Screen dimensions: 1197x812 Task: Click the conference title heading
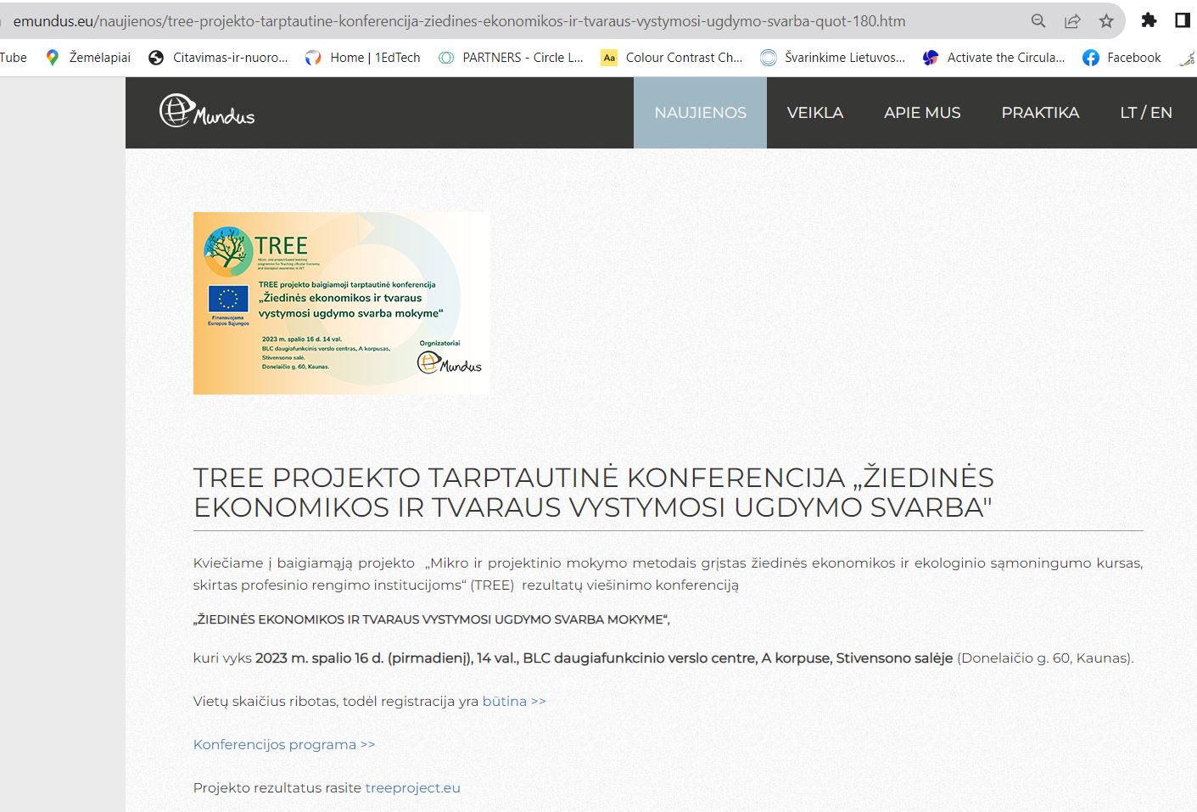tap(594, 492)
